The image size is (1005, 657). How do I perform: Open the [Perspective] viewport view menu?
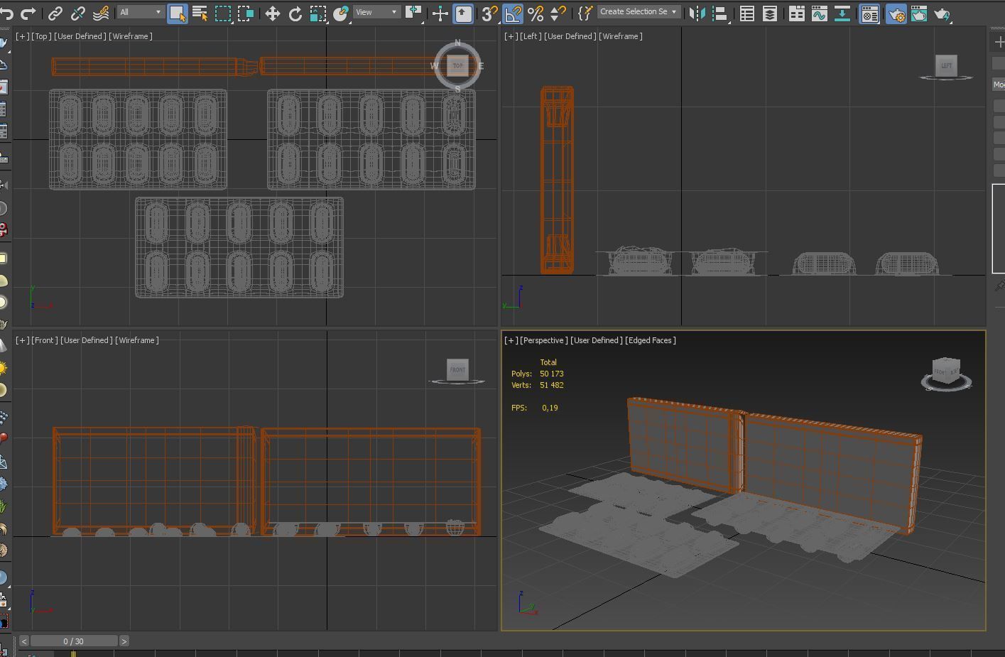pos(543,340)
